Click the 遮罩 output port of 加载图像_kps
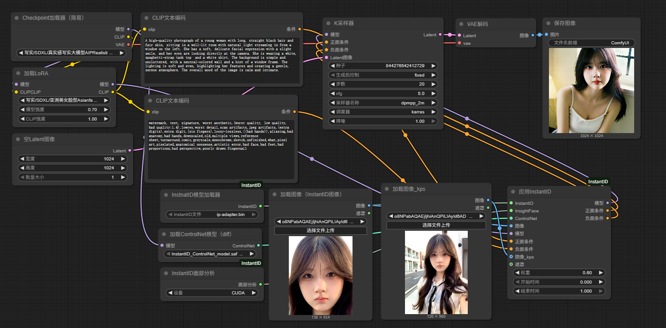Viewport: 666px width, 328px height. coord(488,207)
